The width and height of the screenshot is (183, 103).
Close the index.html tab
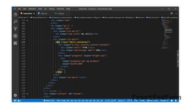coord(34,13)
